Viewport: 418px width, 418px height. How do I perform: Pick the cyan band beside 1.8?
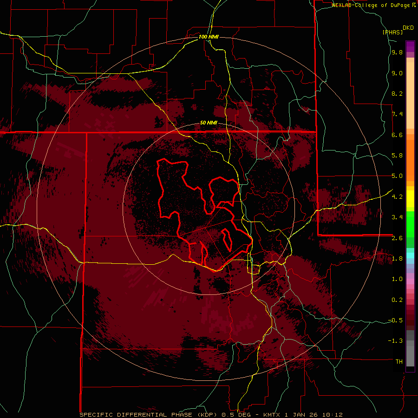pyautogui.click(x=410, y=255)
